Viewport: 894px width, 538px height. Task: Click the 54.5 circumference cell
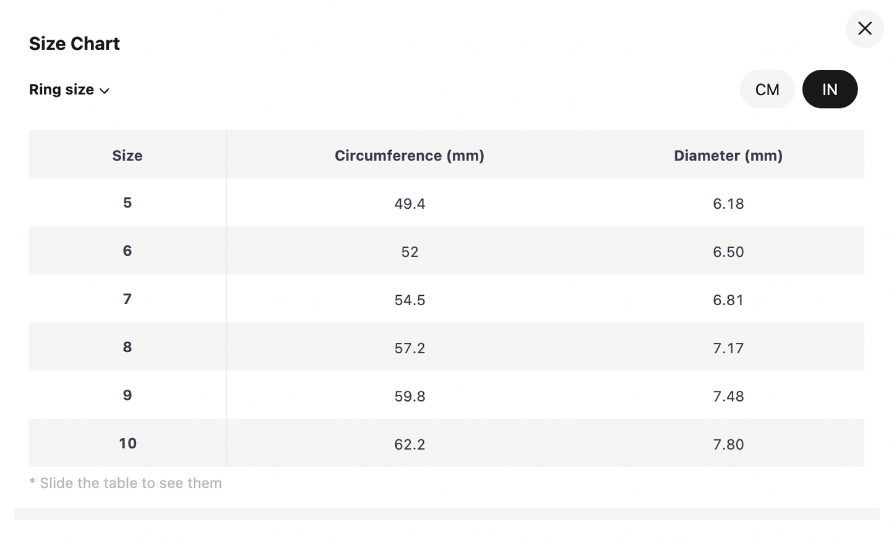(x=410, y=300)
